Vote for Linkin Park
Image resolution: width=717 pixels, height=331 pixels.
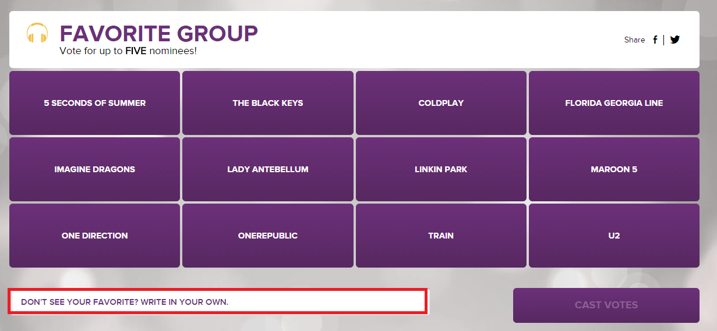coord(441,169)
